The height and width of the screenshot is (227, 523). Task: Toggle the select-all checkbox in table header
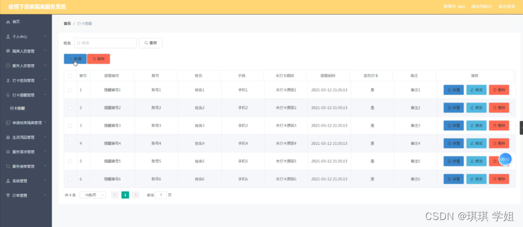(70, 76)
